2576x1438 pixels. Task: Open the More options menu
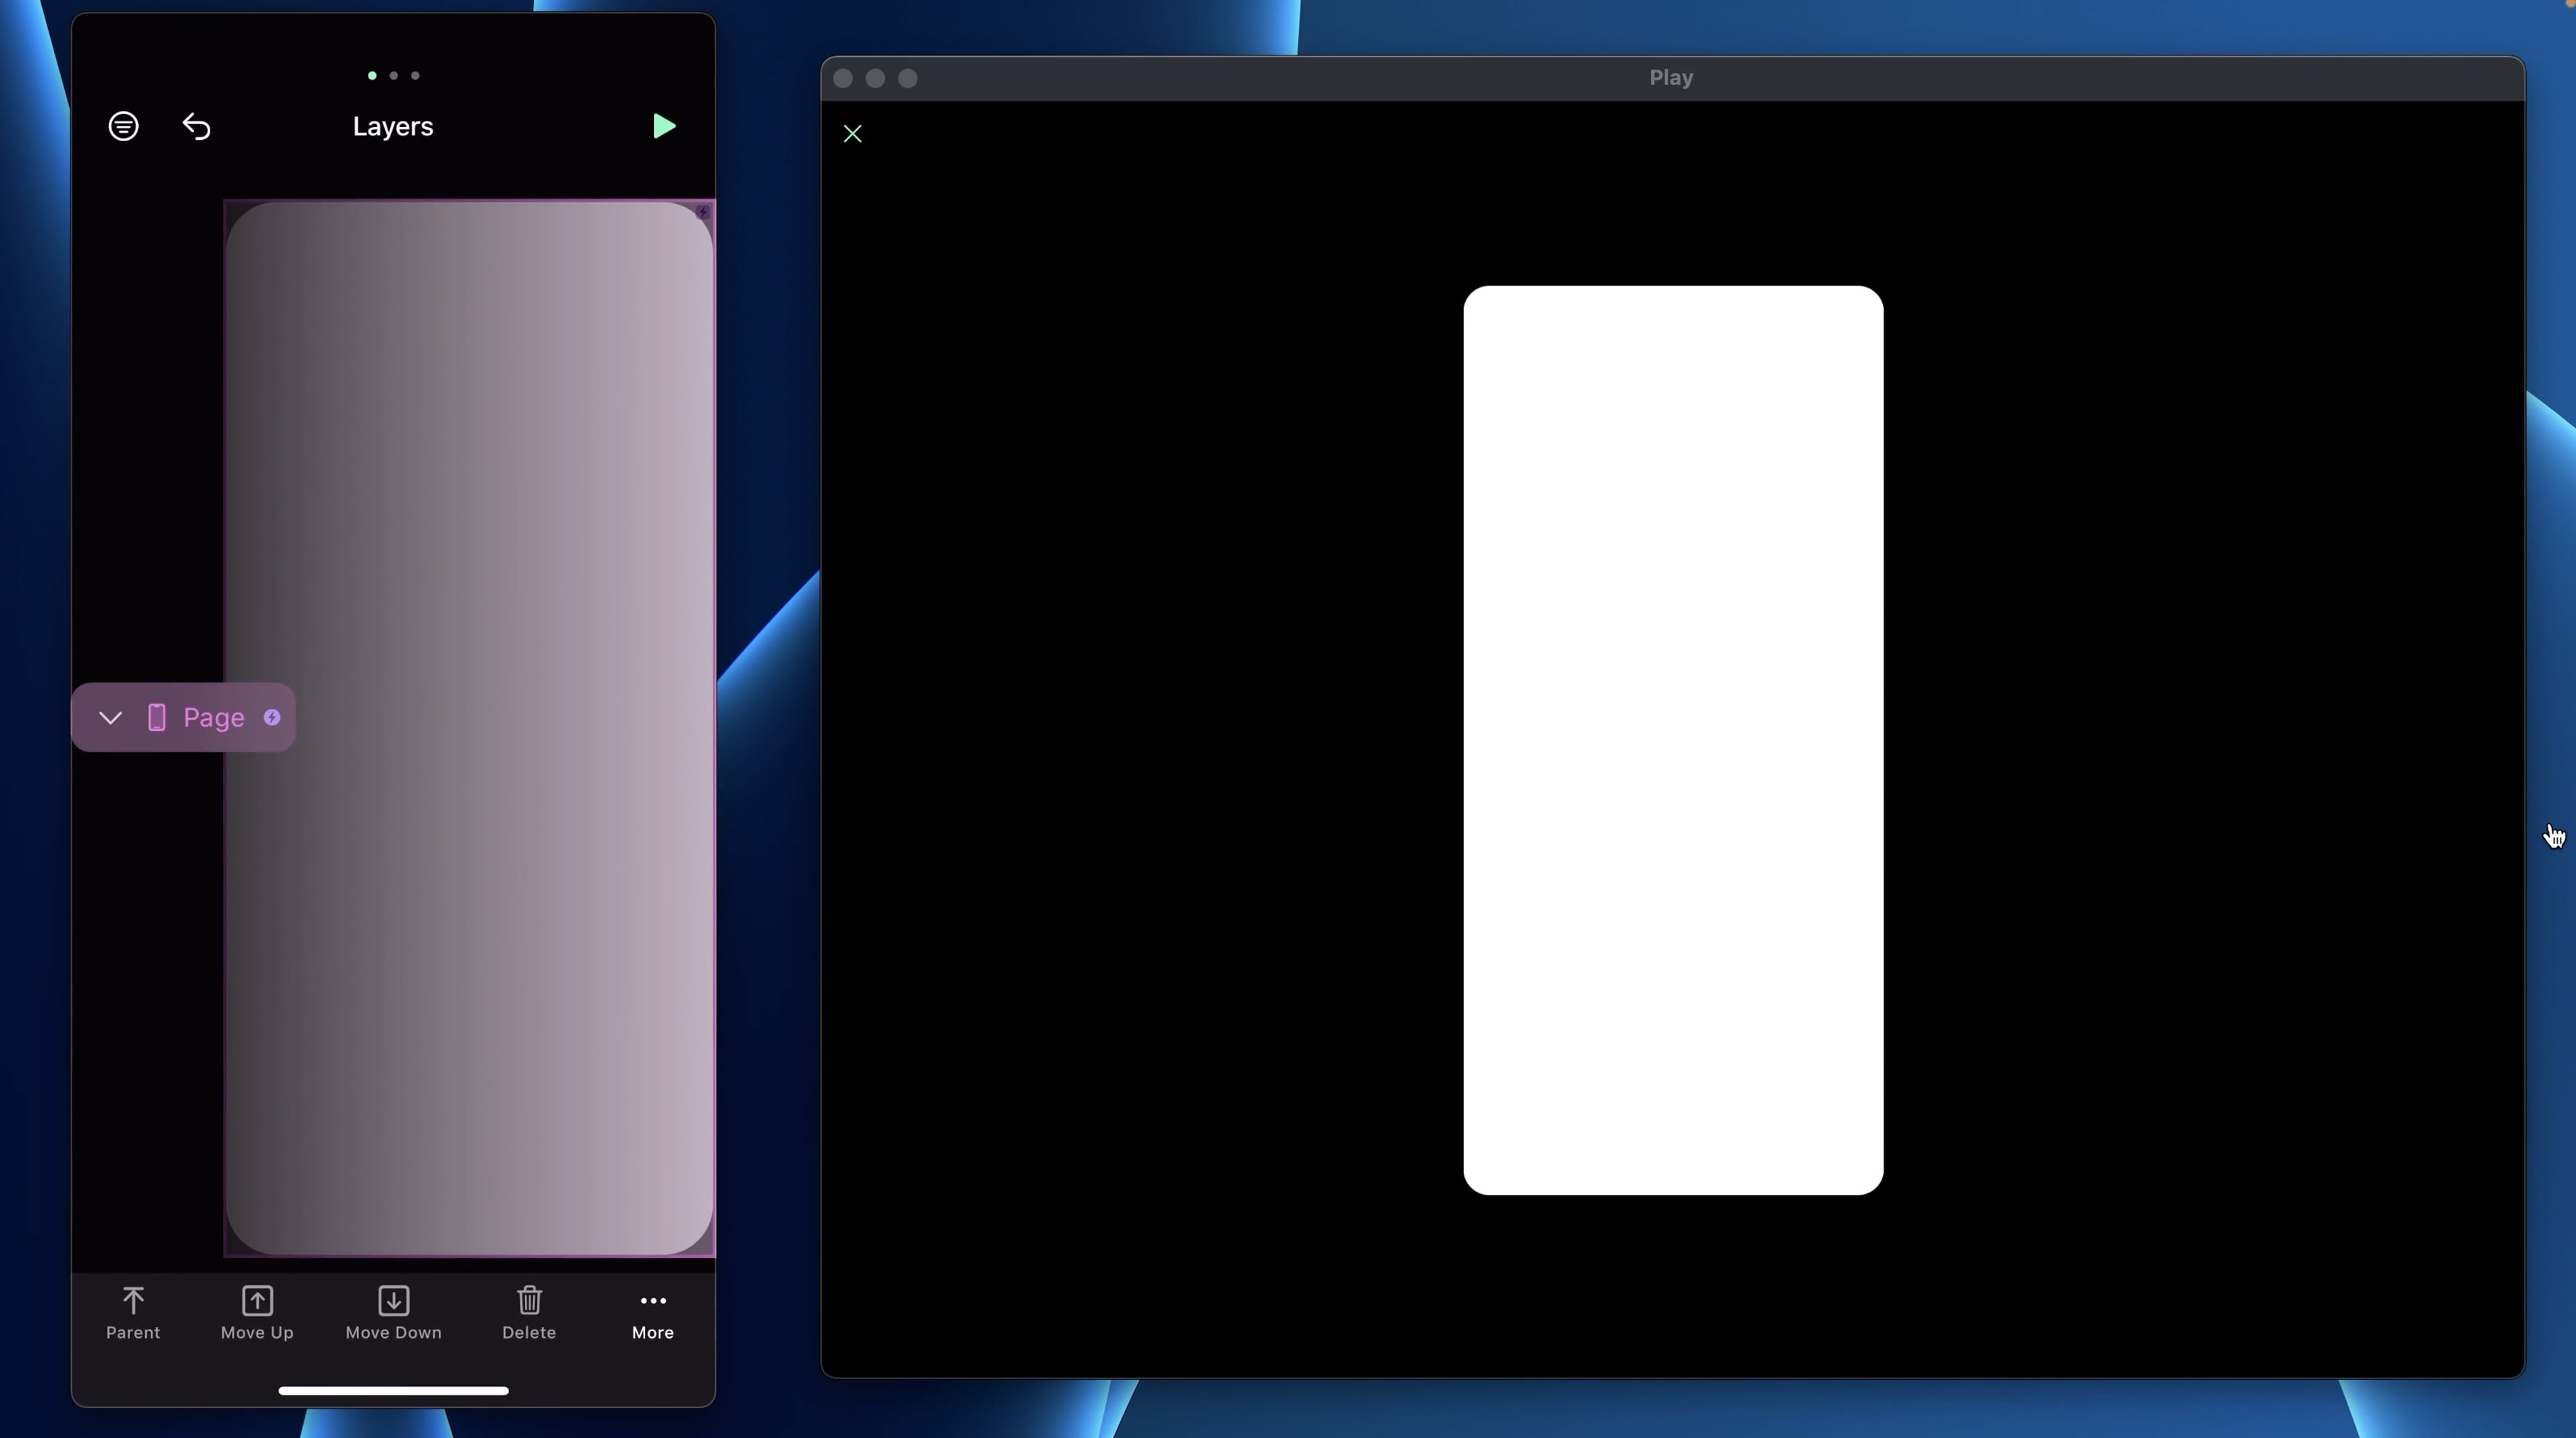pos(653,1301)
